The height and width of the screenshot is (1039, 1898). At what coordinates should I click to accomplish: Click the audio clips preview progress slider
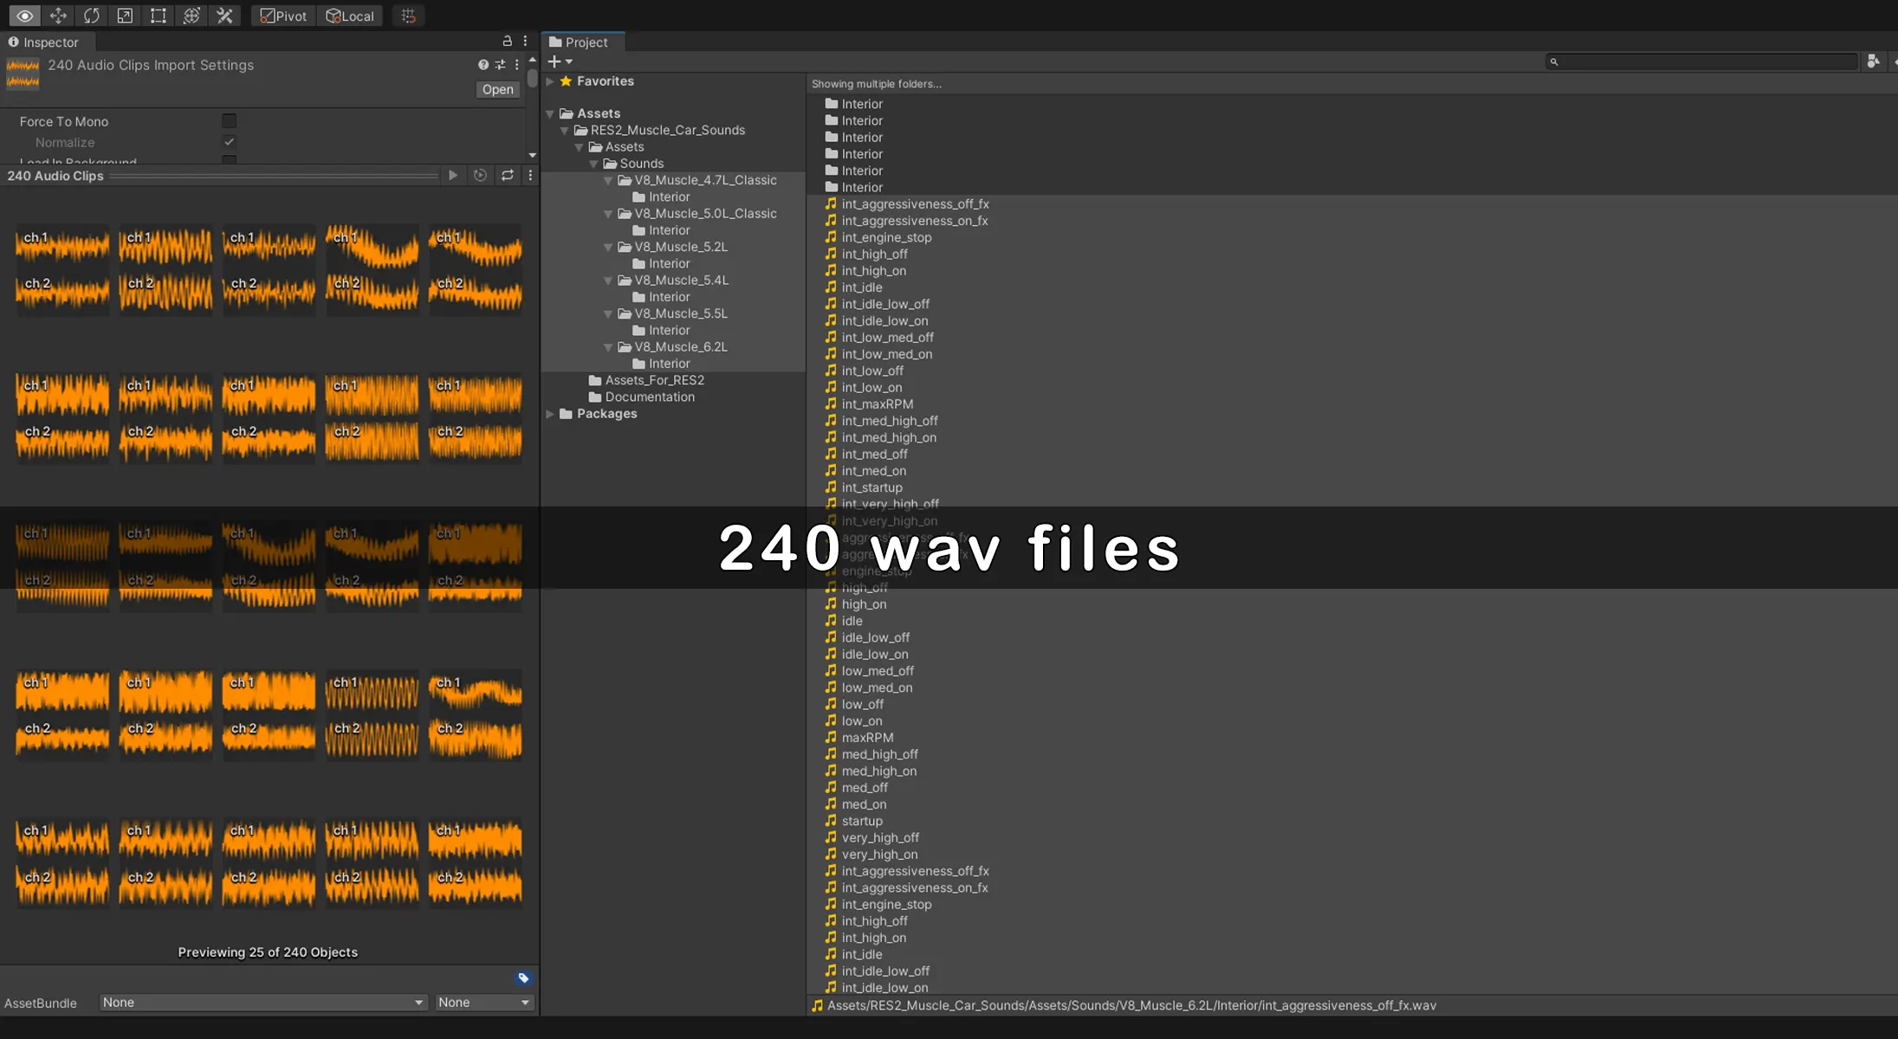tap(274, 176)
